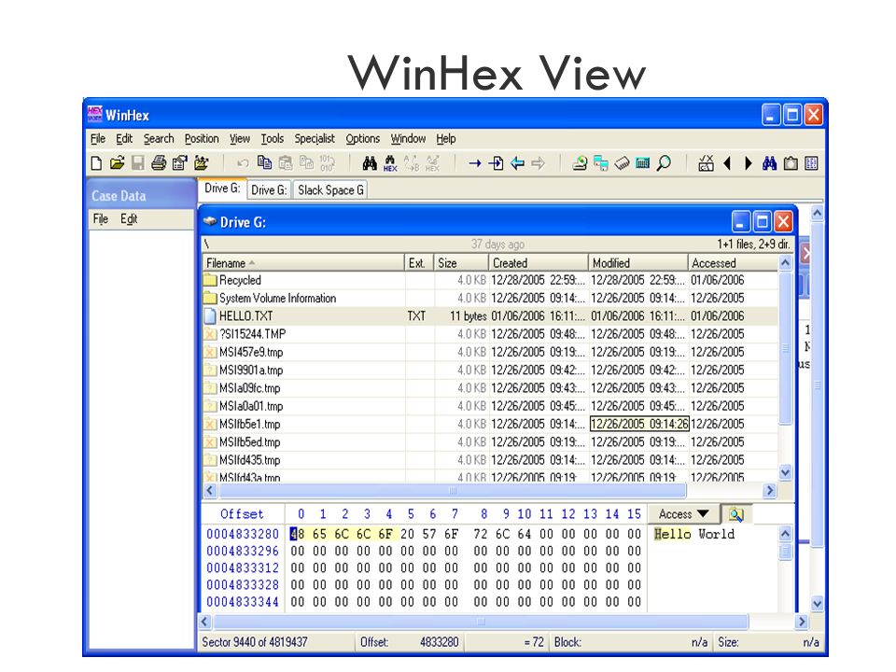The height and width of the screenshot is (672, 896).
Task: Sort by the Size column header
Action: [461, 263]
